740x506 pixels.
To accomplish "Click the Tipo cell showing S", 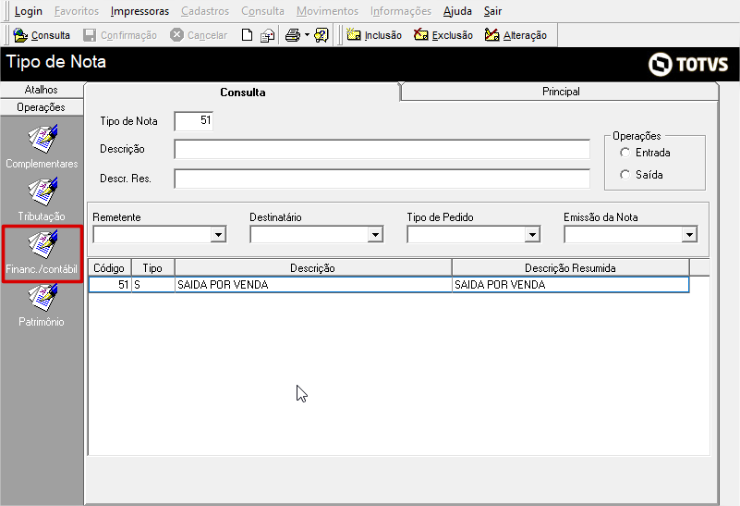I will tap(153, 285).
